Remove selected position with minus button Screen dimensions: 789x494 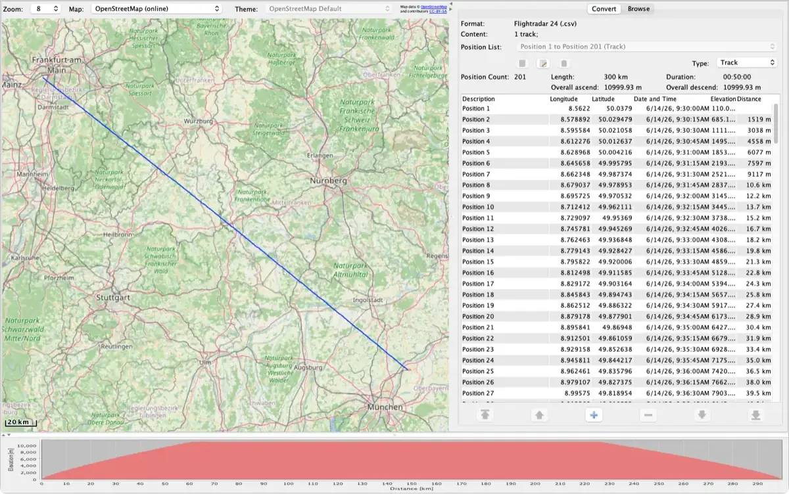tap(648, 415)
